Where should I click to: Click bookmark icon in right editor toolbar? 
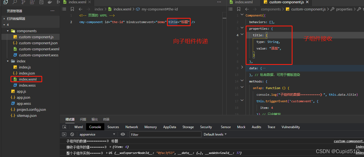238,9
